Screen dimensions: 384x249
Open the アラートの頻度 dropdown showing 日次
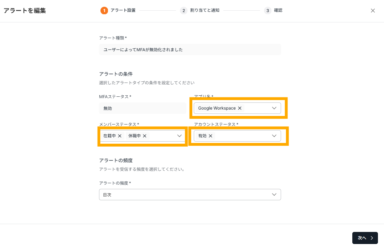(x=190, y=195)
